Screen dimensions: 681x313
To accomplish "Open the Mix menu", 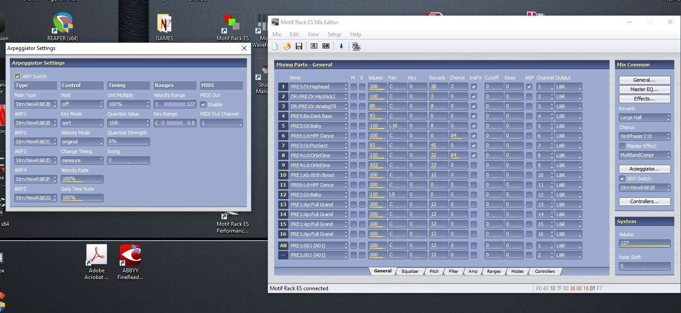I will point(277,34).
